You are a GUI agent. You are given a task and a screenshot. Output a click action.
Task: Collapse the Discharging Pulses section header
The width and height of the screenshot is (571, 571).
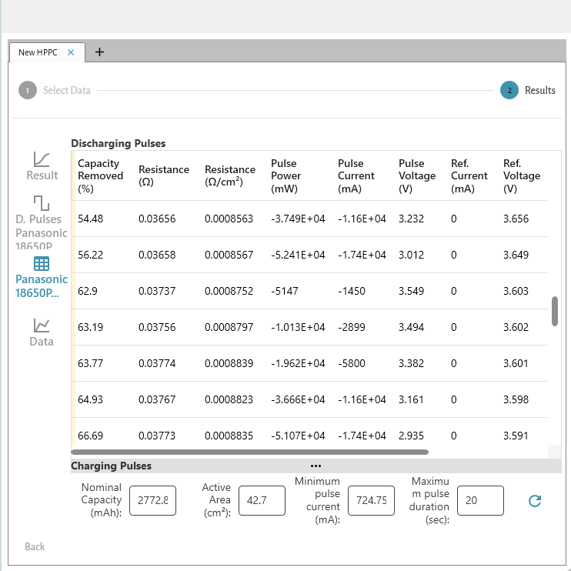(118, 143)
